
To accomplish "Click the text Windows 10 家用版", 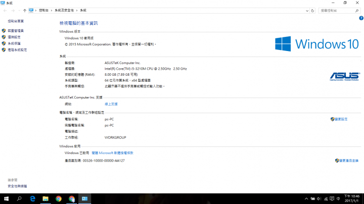I will [x=79, y=38].
